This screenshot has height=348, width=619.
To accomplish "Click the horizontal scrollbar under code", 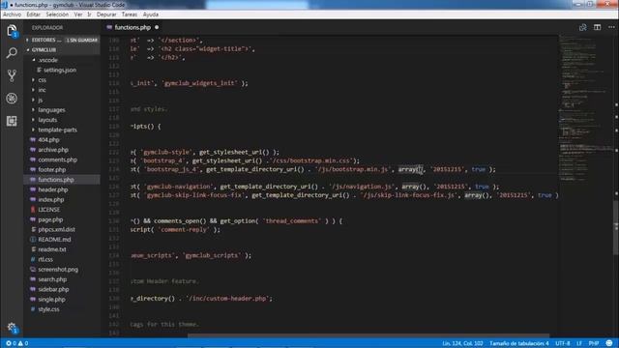I will click(368, 335).
